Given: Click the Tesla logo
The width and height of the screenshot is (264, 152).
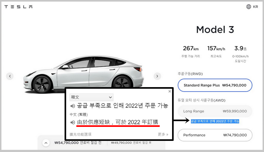Looking at the screenshot, I should click(18, 7).
